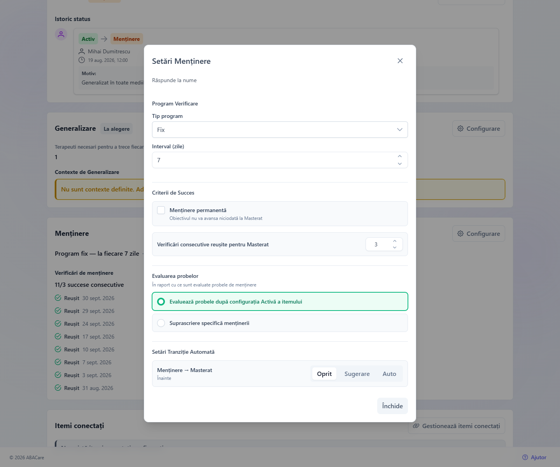The width and height of the screenshot is (560, 467).
Task: Click the gear icon in Menținere Configurare button
Action: pyautogui.click(x=460, y=233)
